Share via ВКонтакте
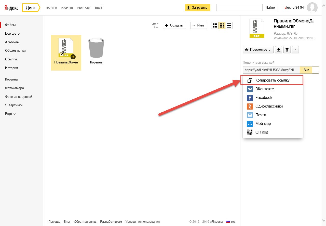The image size is (326, 226). tap(273, 89)
